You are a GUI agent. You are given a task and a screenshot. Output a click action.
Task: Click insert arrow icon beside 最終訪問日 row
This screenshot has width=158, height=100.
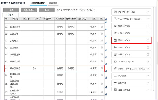coord(106,71)
